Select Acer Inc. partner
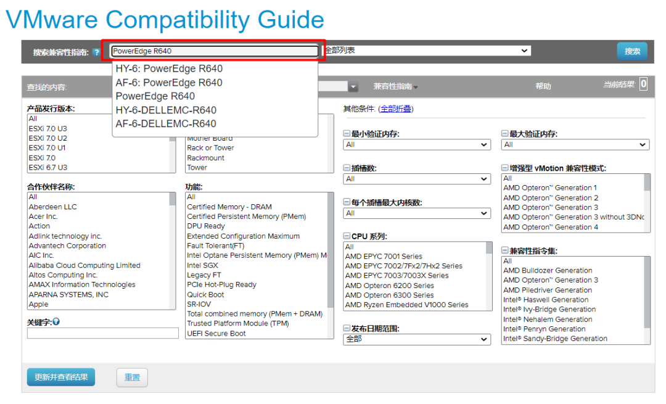 tap(43, 216)
